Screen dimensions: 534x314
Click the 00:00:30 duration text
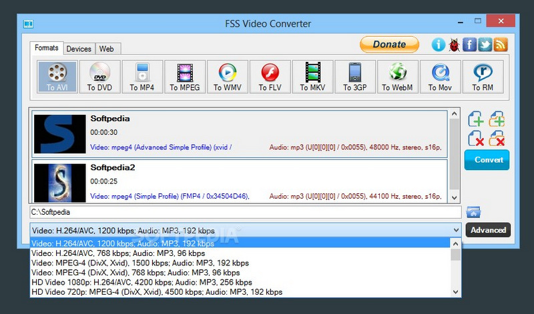point(104,133)
